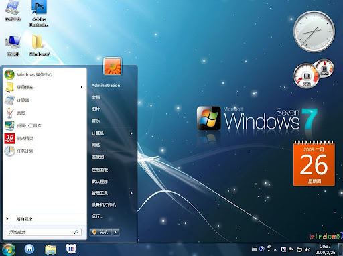Open the Action Center flag tray icon
This screenshot has width=343, height=256.
(x=291, y=249)
